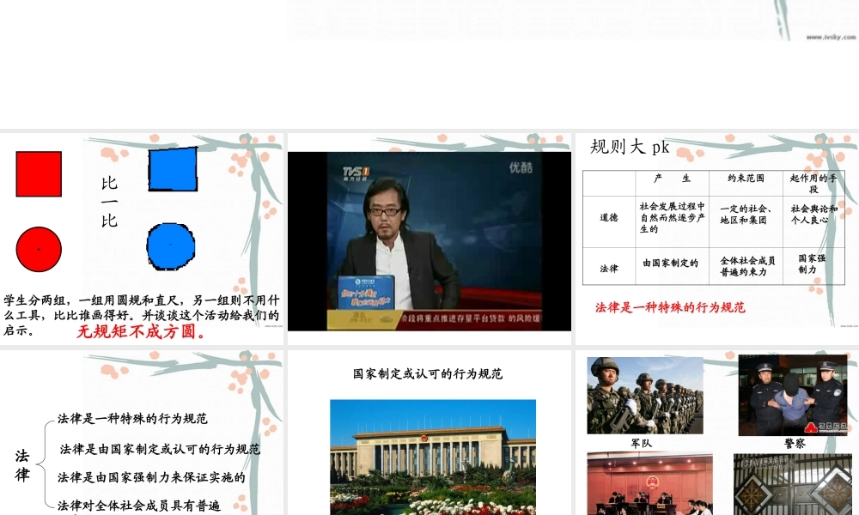Click the '起作用的手段' column header
This screenshot has width=859, height=515.
tap(813, 184)
